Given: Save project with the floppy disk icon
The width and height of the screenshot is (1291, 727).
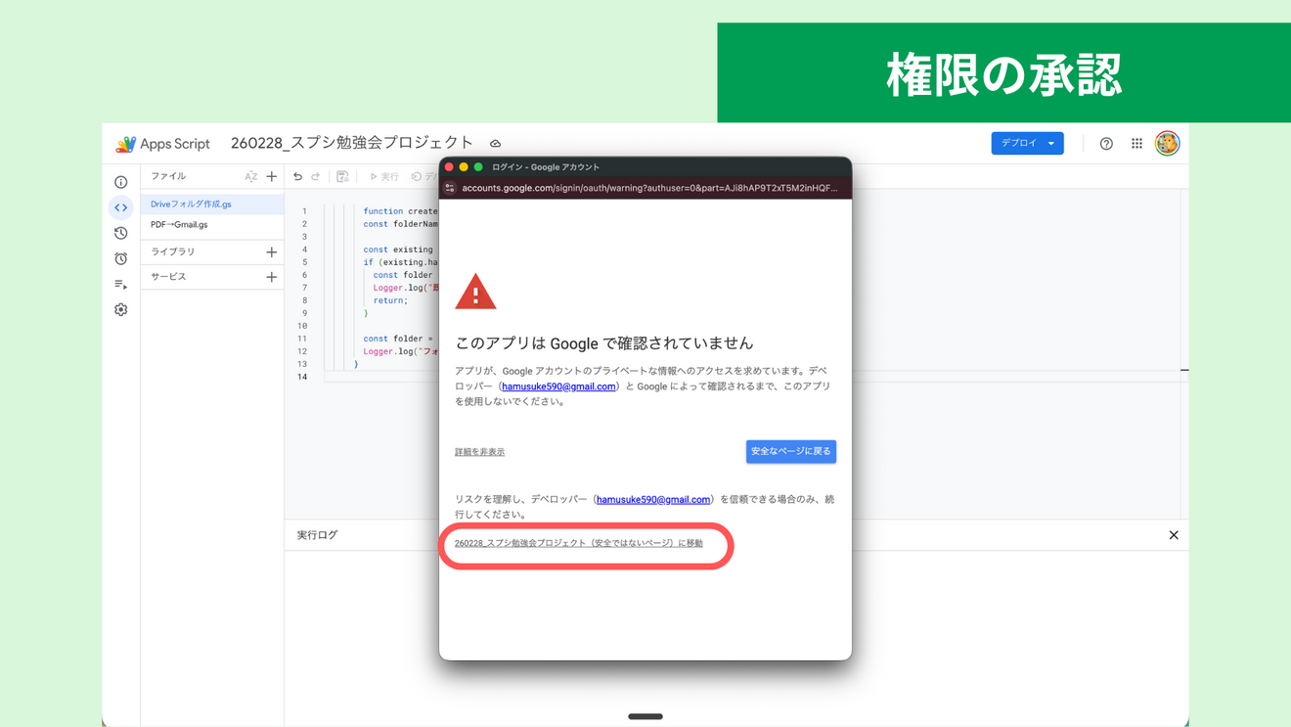Looking at the screenshot, I should (x=342, y=177).
